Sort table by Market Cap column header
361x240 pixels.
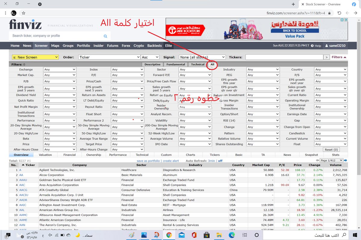[261, 165]
